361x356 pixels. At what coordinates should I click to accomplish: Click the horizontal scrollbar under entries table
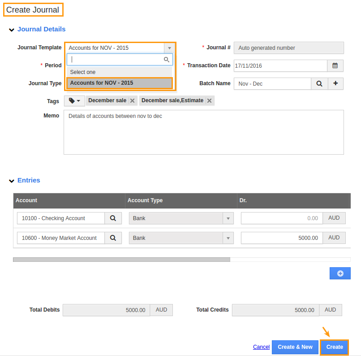point(121,259)
